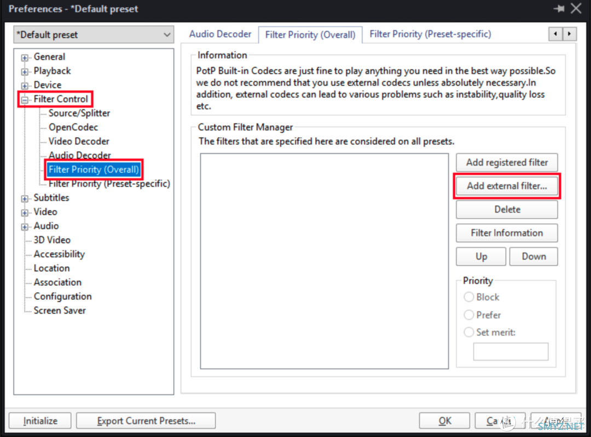Click the Initialize button
Screen dimensions: 591x437
[x=40, y=421]
